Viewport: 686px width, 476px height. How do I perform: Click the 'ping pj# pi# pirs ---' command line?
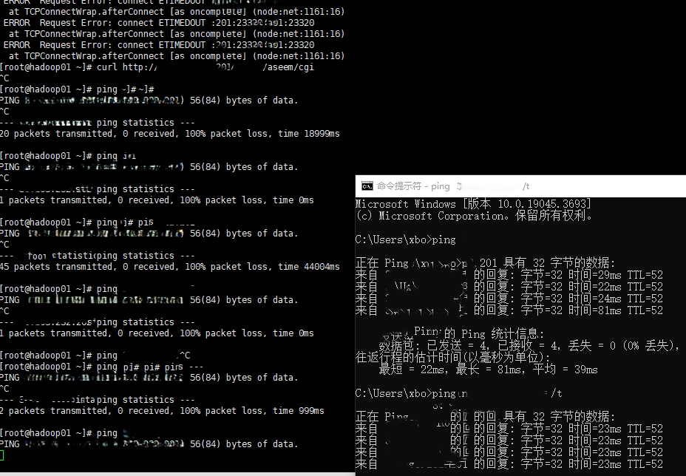coord(101,367)
